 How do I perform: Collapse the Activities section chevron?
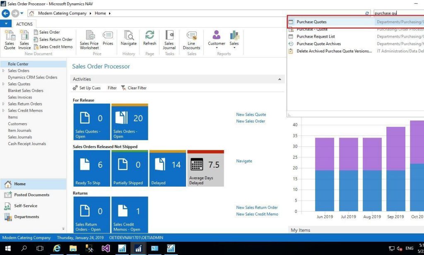pos(279,79)
